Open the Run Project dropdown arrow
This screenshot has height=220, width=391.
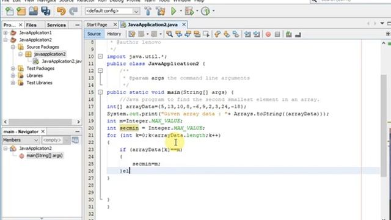181,11
